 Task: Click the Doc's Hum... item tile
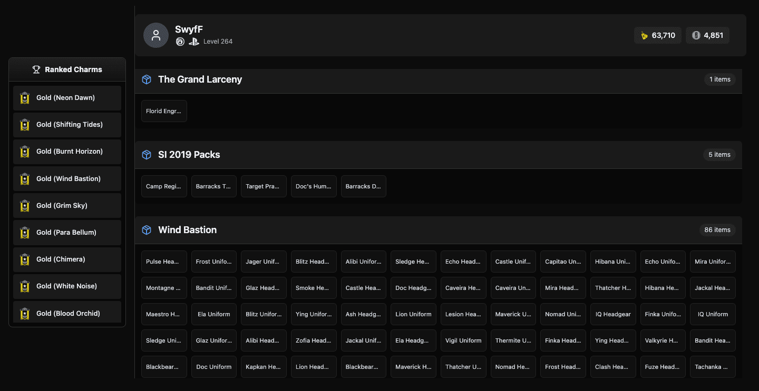[314, 186]
